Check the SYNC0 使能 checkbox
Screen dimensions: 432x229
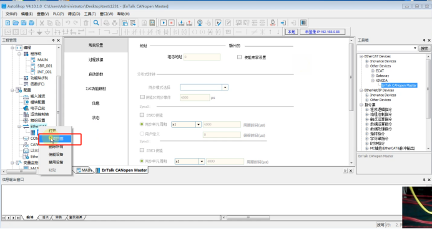click(142, 115)
